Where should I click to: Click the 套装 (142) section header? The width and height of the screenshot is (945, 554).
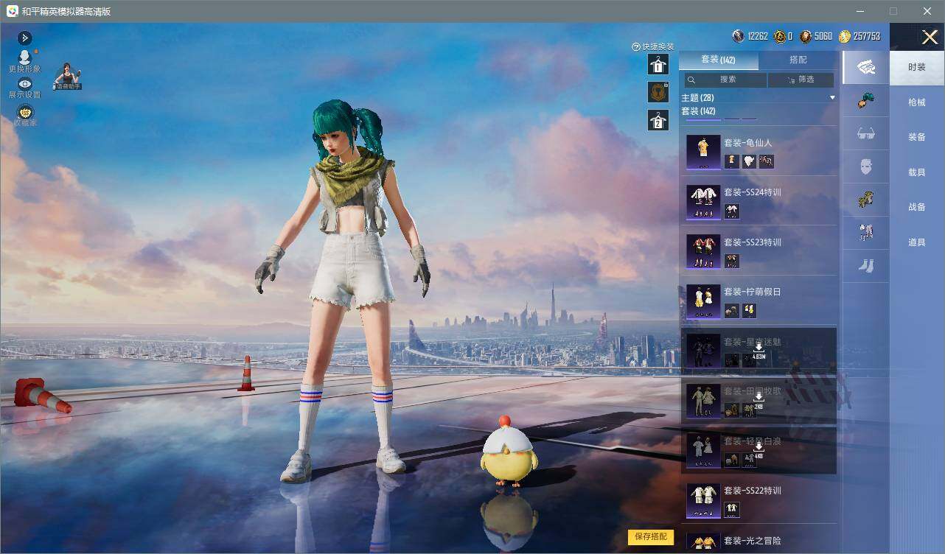tap(698, 111)
